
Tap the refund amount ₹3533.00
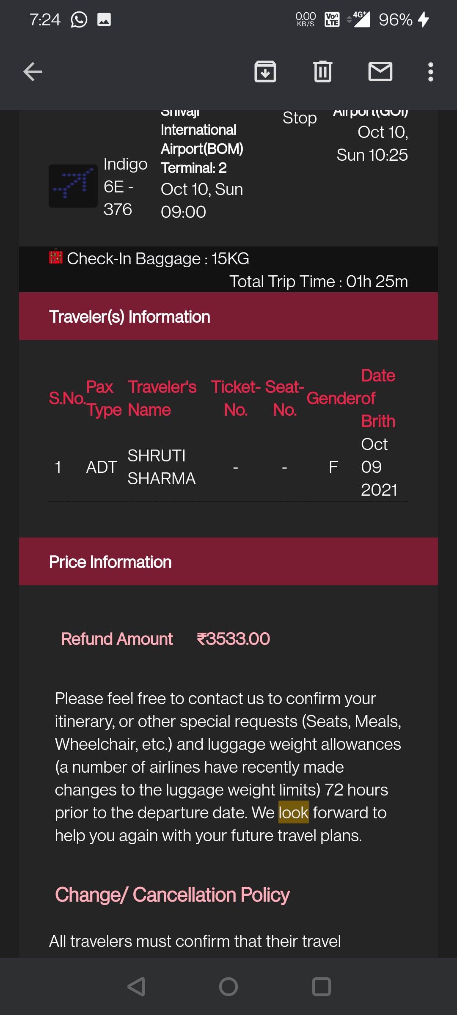[233, 639]
